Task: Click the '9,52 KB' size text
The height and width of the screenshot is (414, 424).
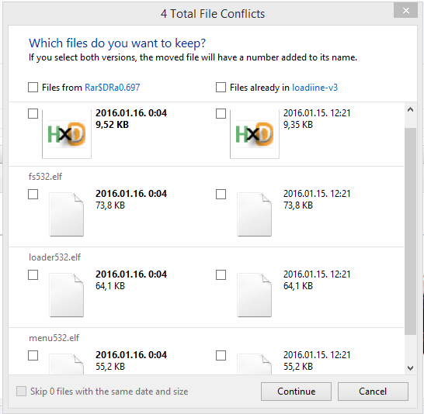Action: 113,125
